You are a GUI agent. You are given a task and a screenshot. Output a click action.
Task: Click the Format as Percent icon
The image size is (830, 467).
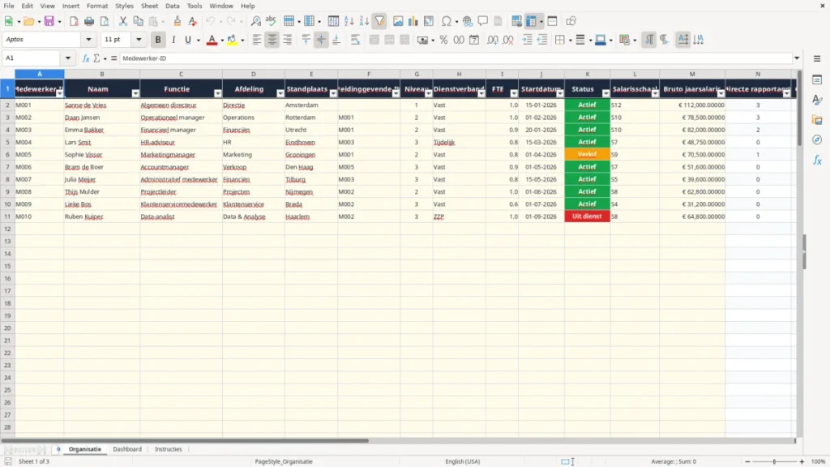pyautogui.click(x=443, y=40)
